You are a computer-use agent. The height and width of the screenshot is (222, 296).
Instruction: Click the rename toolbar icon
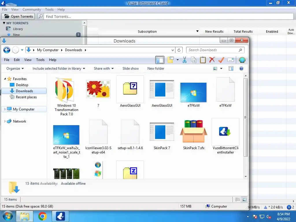231,60
